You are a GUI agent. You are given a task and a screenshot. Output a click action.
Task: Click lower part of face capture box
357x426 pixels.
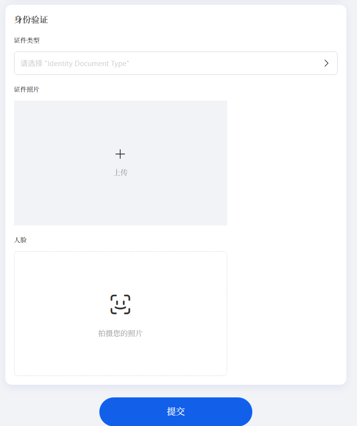click(121, 358)
